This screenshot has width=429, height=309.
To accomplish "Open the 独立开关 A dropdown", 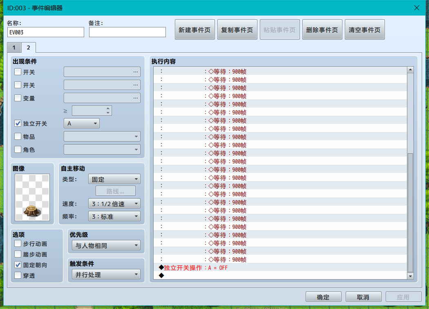I will [82, 123].
